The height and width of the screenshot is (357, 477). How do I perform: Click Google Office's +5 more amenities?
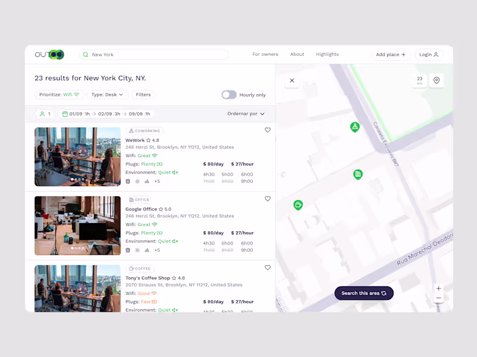coord(157,250)
